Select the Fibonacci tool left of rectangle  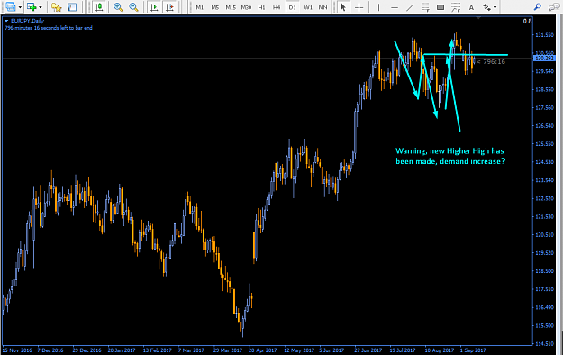[425, 7]
